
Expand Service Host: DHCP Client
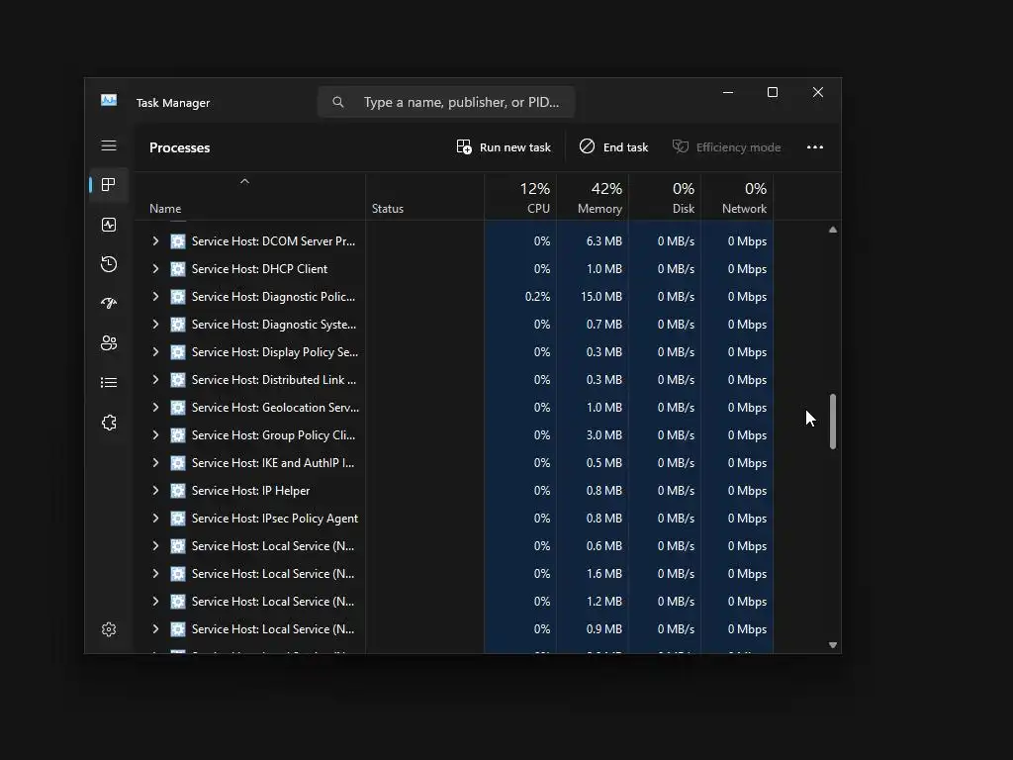[155, 269]
